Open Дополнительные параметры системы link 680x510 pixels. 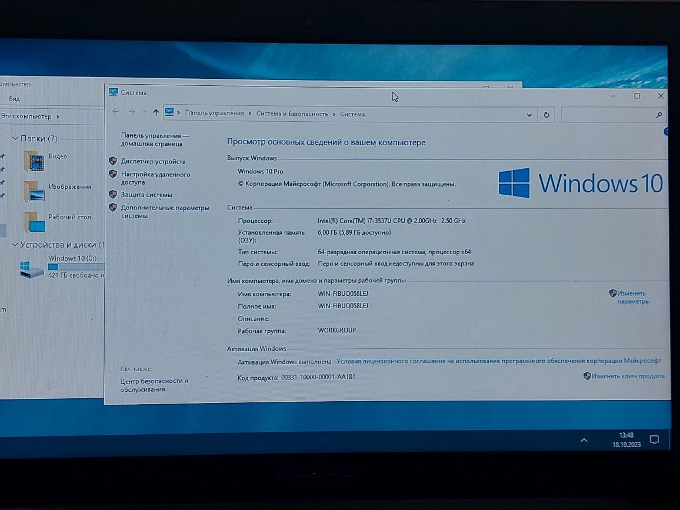(x=165, y=212)
